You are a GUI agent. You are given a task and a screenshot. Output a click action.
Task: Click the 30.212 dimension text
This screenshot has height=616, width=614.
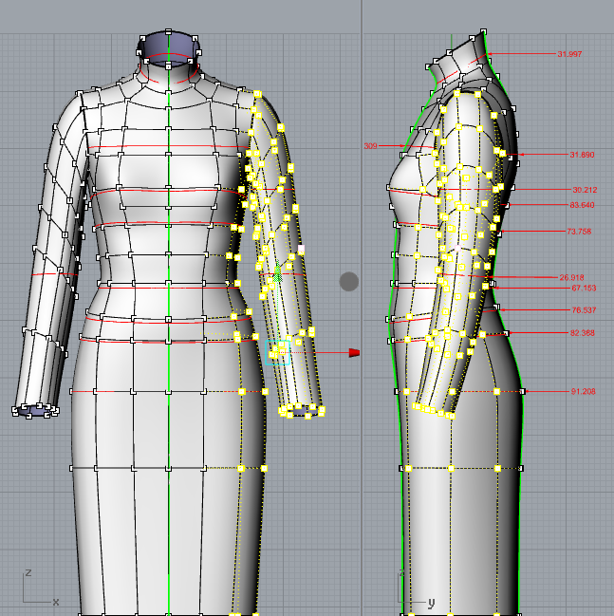585,190
